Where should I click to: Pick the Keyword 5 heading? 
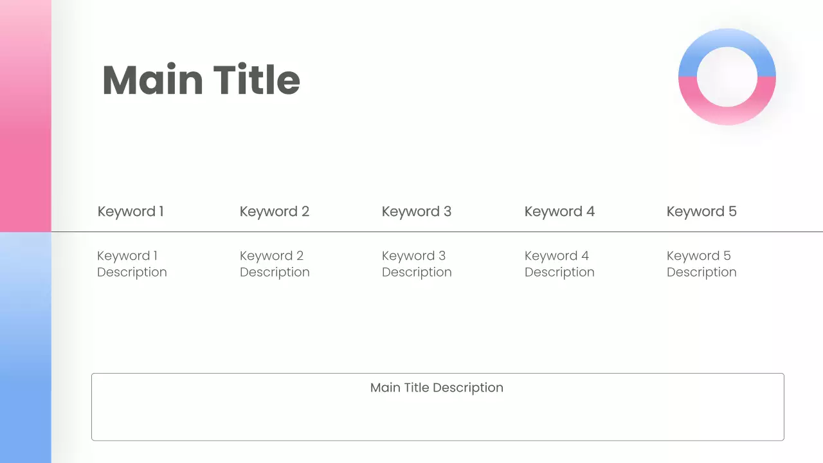pyautogui.click(x=701, y=212)
